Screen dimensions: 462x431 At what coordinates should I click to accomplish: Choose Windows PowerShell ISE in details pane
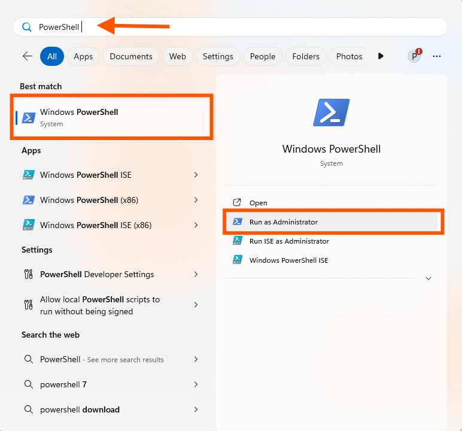[x=332, y=260]
